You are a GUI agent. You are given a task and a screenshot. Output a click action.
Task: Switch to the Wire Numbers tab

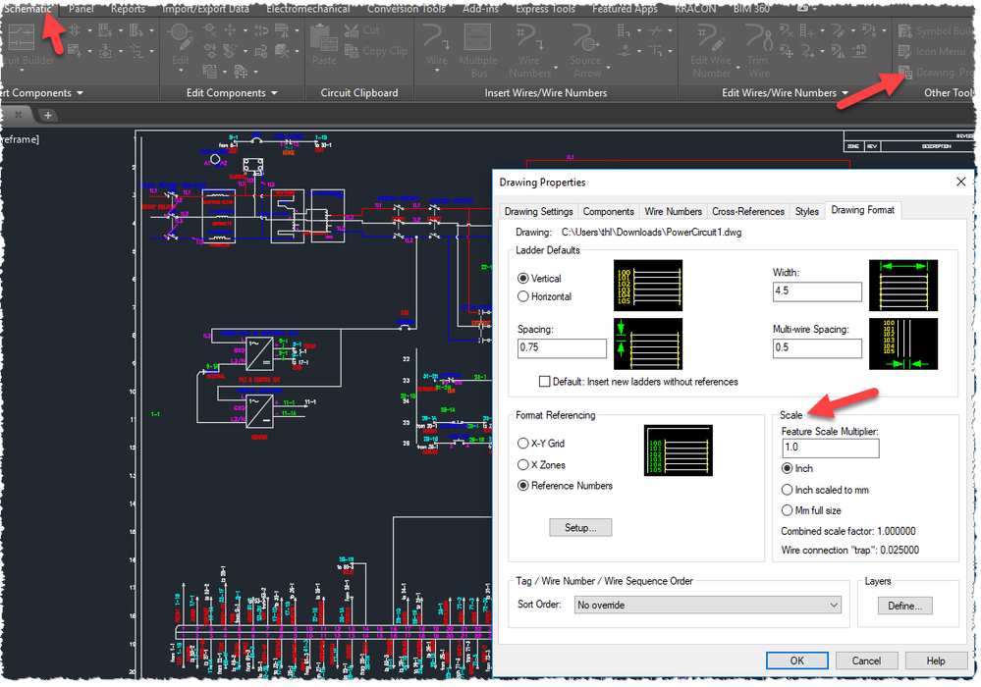[673, 211]
